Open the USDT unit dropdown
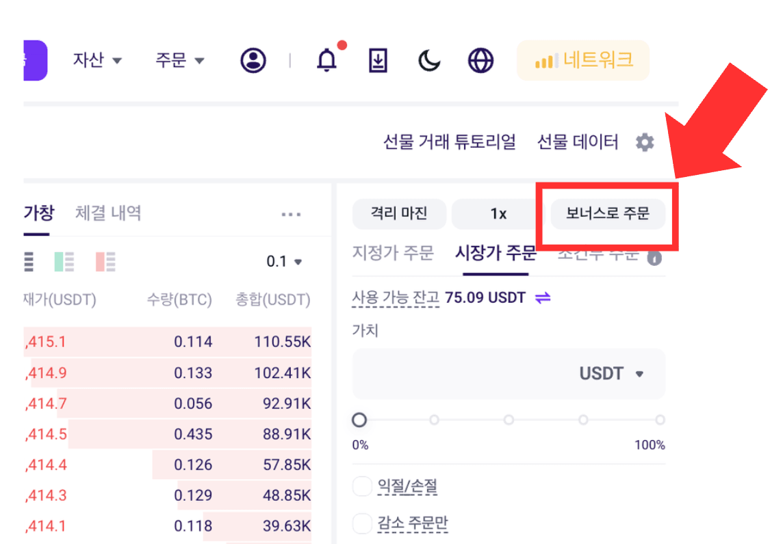 click(611, 373)
